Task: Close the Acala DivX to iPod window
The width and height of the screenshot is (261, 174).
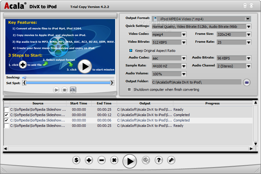Action: pos(251,6)
